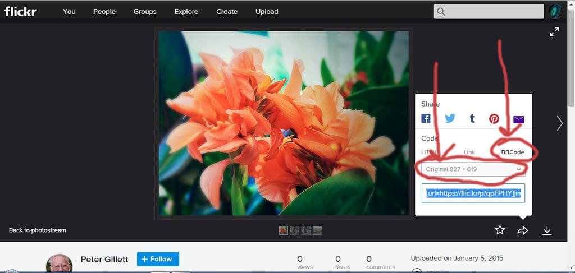
Task: Open the Explore menu
Action: 186,11
